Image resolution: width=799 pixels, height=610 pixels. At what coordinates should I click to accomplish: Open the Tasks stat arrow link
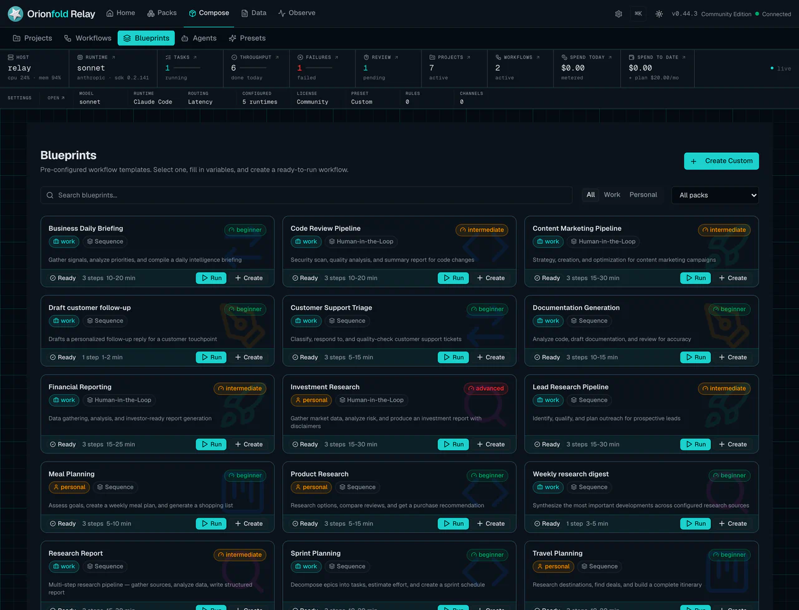[x=195, y=57]
